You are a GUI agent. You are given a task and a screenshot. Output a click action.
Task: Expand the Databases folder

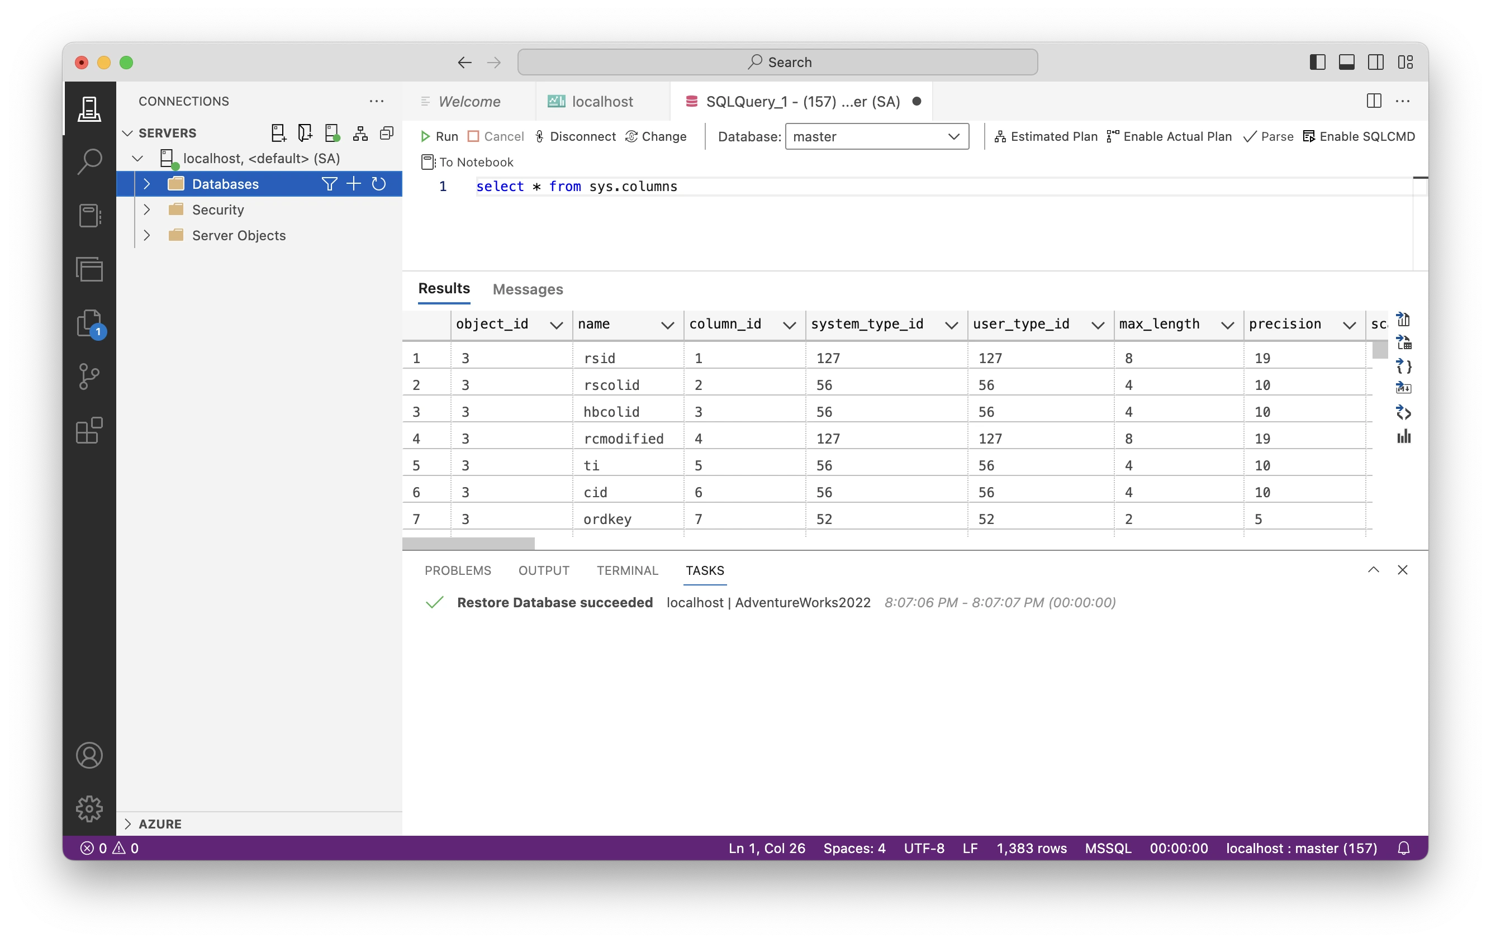coord(147,184)
